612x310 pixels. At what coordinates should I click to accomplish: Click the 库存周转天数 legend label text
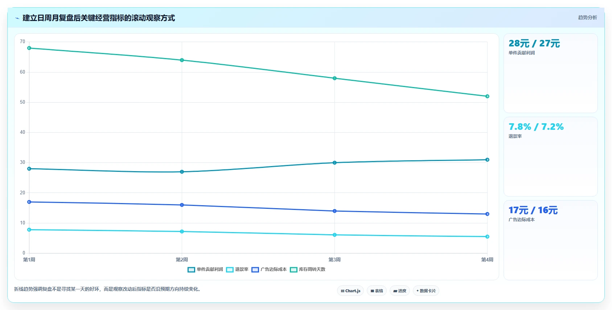point(312,269)
